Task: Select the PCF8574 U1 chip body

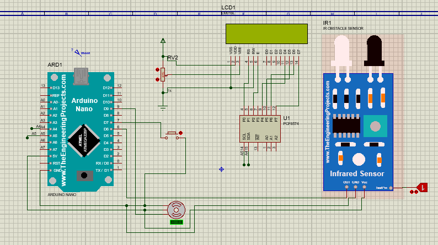Action: (260, 129)
